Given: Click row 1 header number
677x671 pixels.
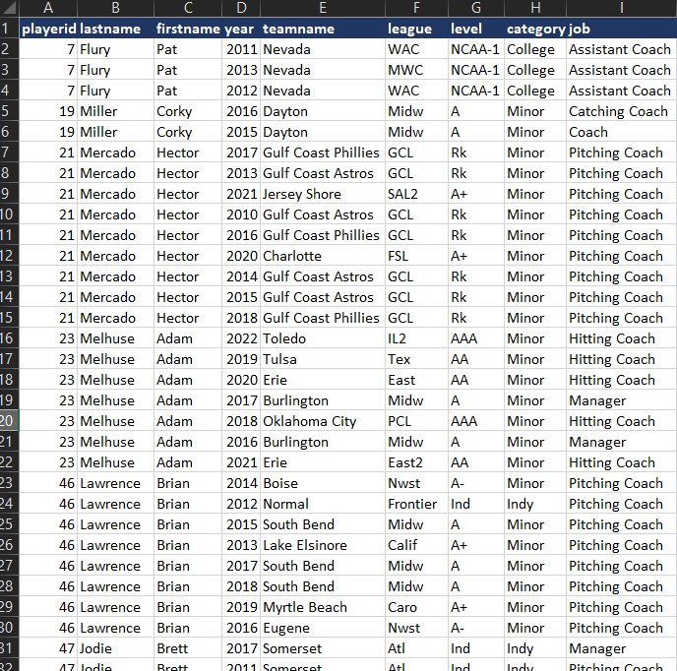Looking at the screenshot, I should [x=8, y=29].
